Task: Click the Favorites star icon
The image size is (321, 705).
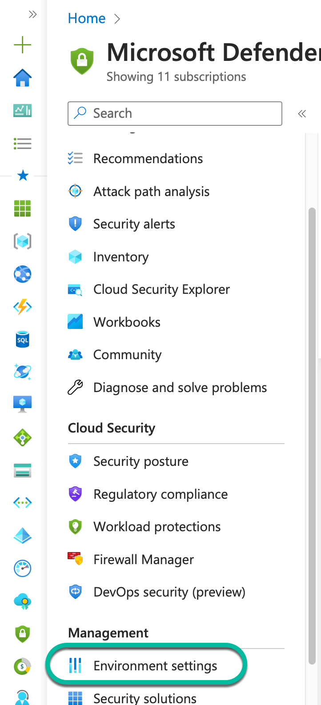Action: pyautogui.click(x=23, y=176)
